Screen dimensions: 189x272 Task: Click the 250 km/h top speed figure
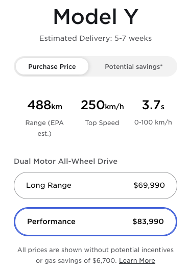coord(102,105)
